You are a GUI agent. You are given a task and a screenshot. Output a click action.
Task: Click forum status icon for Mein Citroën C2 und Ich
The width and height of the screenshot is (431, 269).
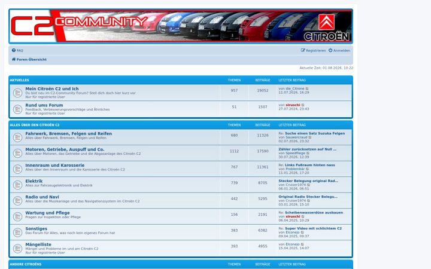17,93
